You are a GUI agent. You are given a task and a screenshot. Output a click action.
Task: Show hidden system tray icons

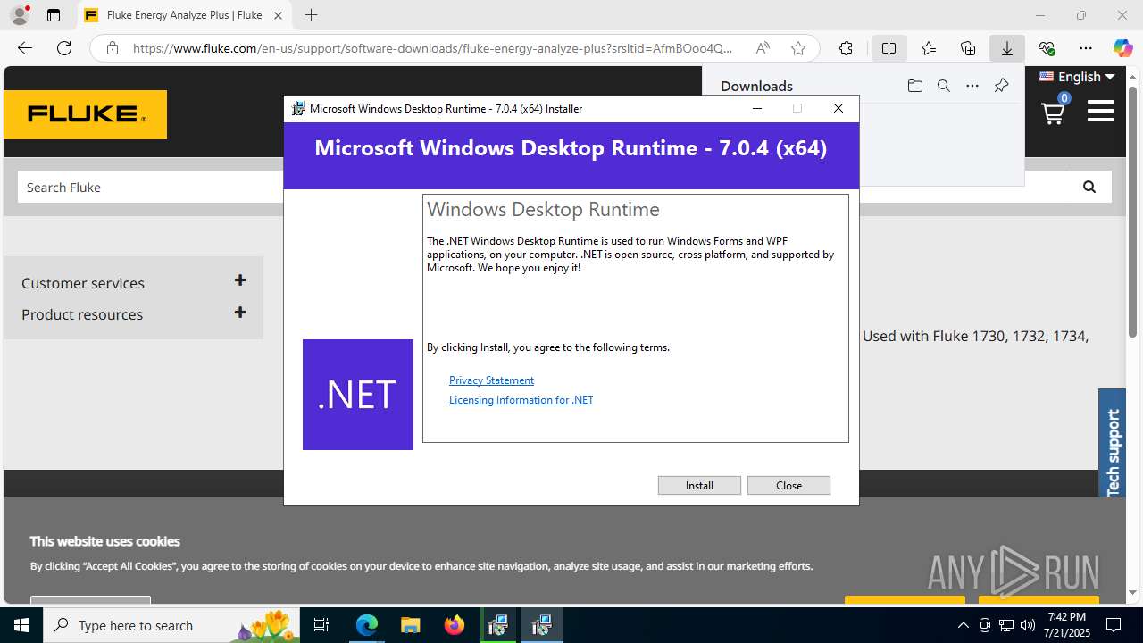click(x=963, y=625)
